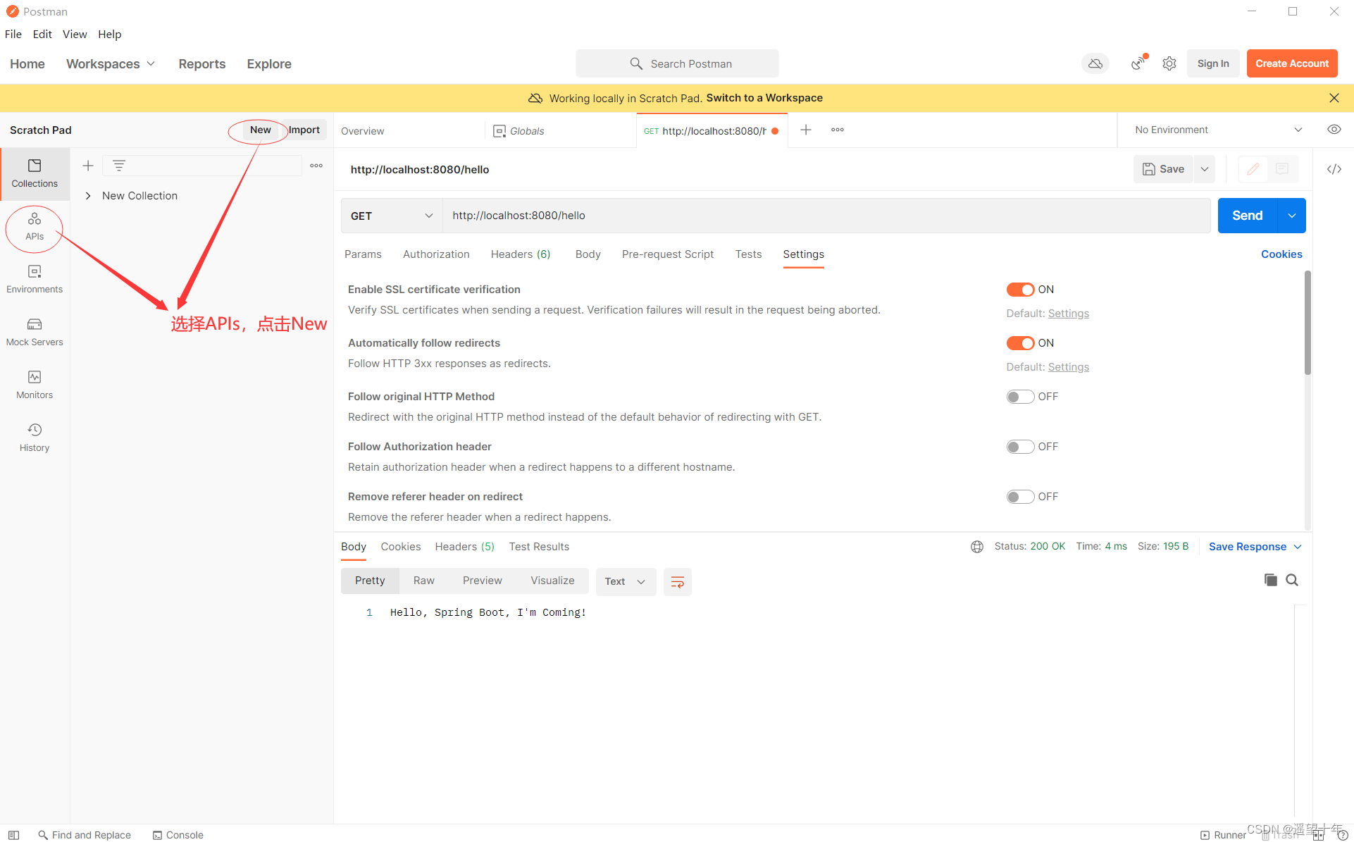1354x842 pixels.
Task: Open the APIs sidebar section
Action: [35, 226]
